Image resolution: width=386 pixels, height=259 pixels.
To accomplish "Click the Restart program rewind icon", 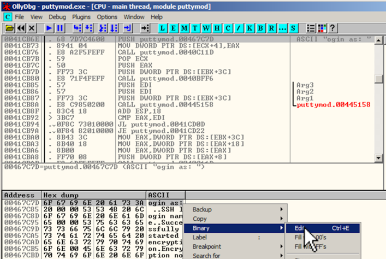I will (x=21, y=28).
